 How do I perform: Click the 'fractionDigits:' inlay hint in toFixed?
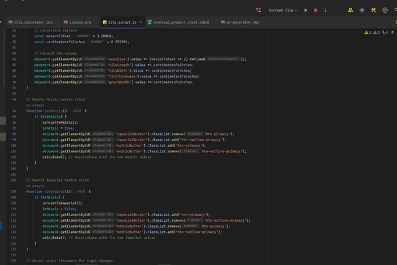pos(223,59)
